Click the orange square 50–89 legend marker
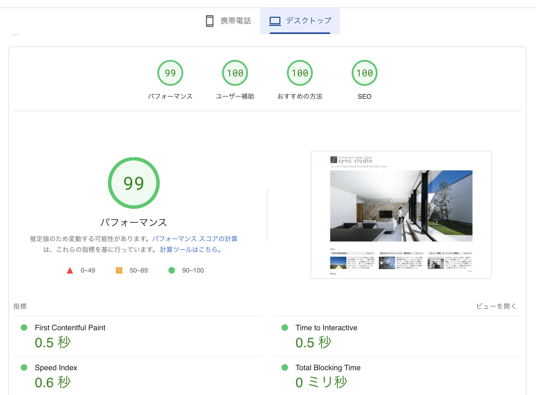Image resolution: width=536 pixels, height=395 pixels. (x=119, y=270)
